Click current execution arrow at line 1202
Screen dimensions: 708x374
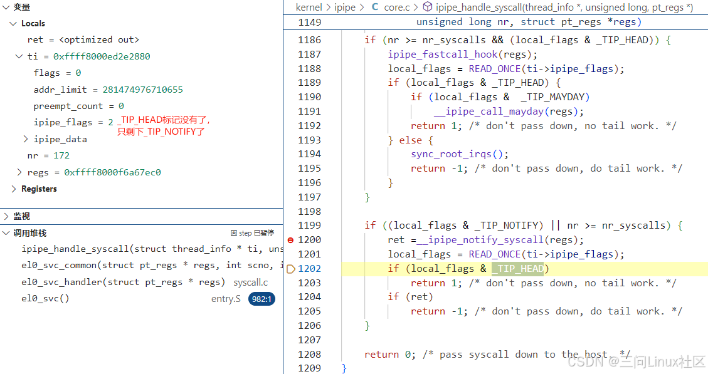pyautogui.click(x=291, y=269)
